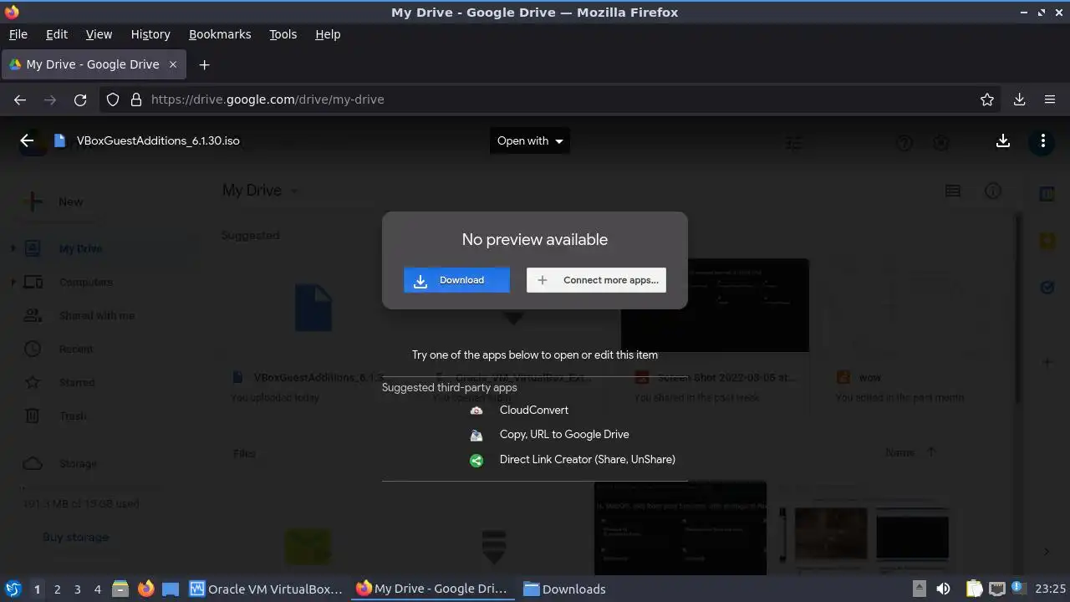Screen dimensions: 1070x602
Task: Download file via top-right preview icon
Action: [x=1003, y=140]
